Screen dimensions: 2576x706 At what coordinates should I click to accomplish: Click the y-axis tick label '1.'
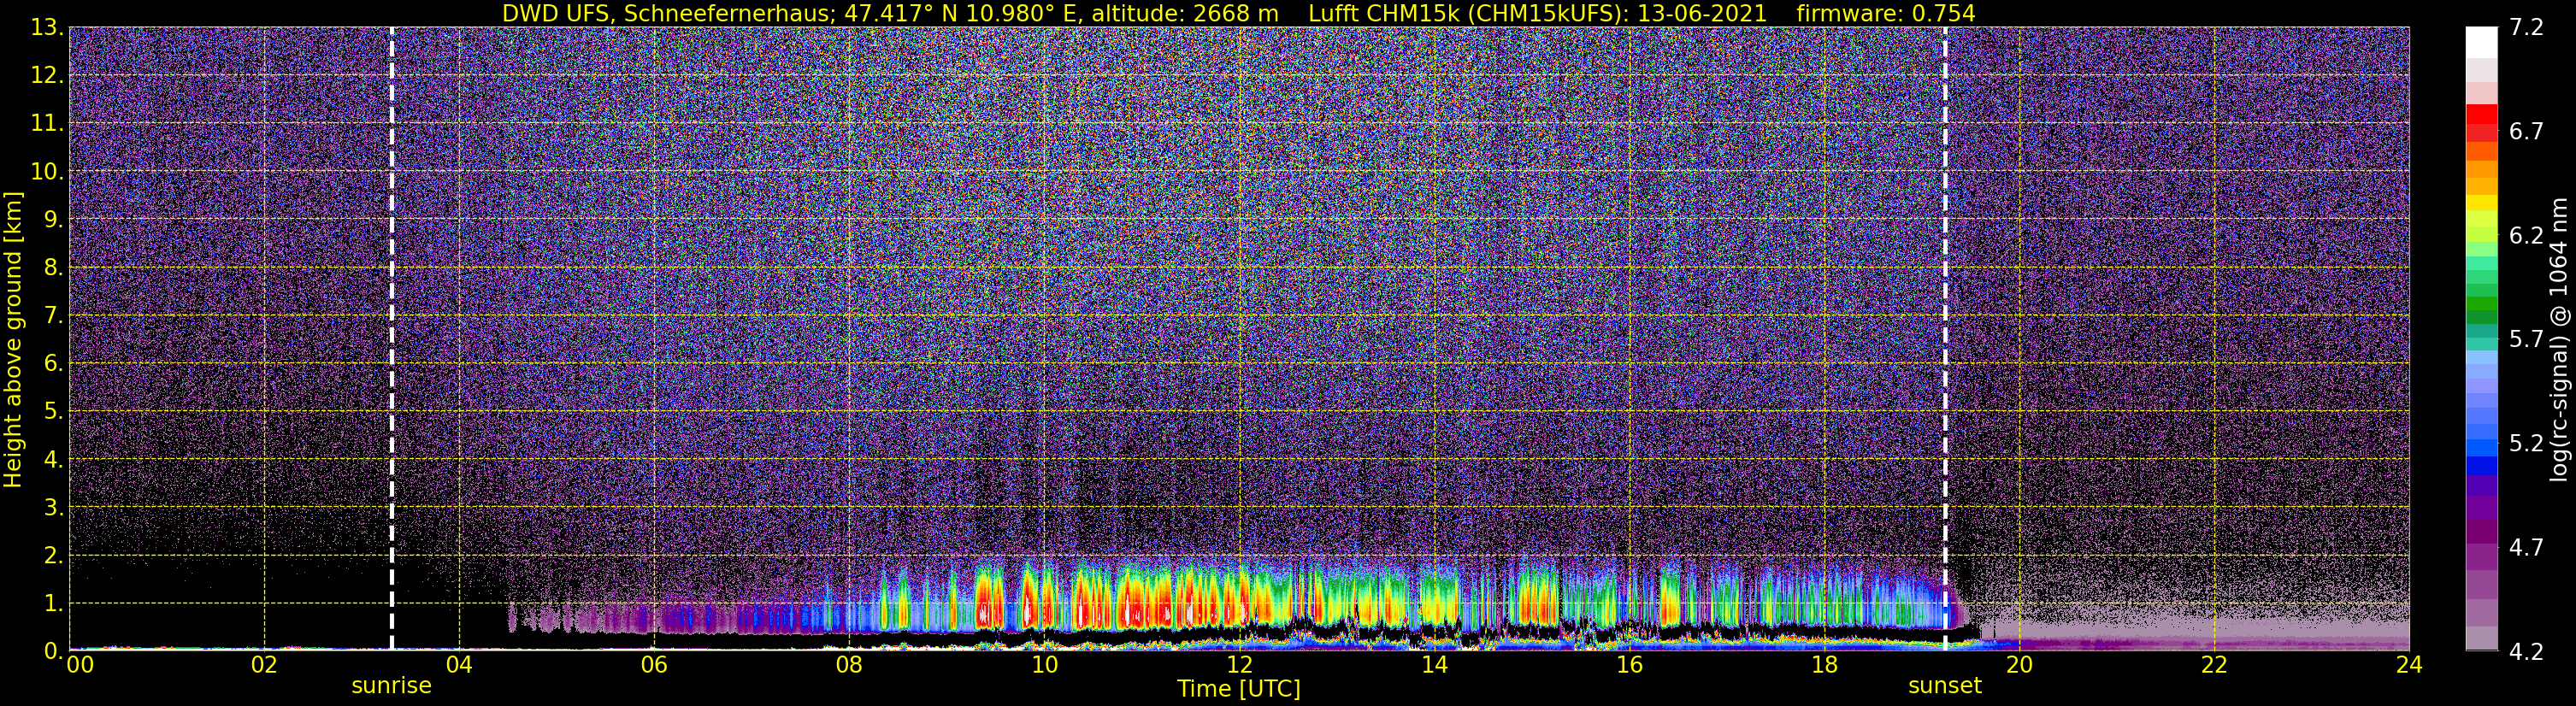[54, 604]
